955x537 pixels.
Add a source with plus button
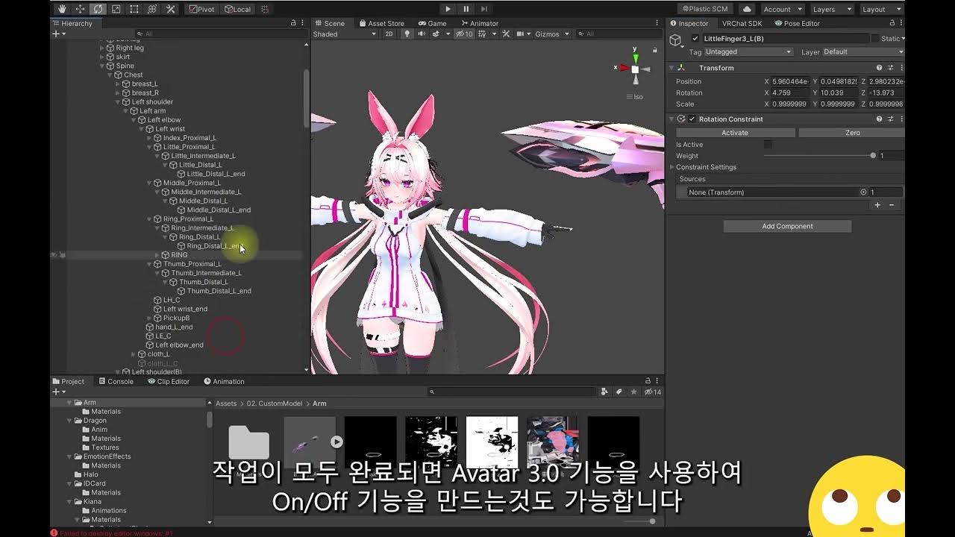877,204
